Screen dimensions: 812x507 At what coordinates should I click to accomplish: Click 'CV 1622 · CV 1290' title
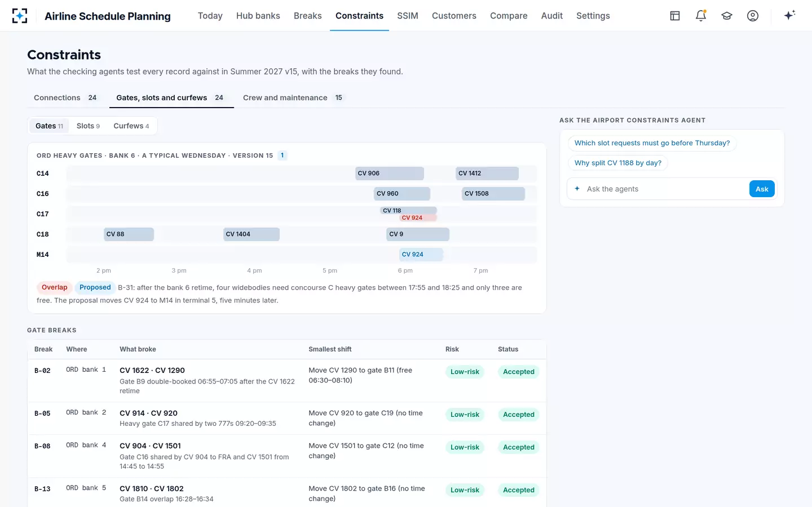(x=152, y=370)
